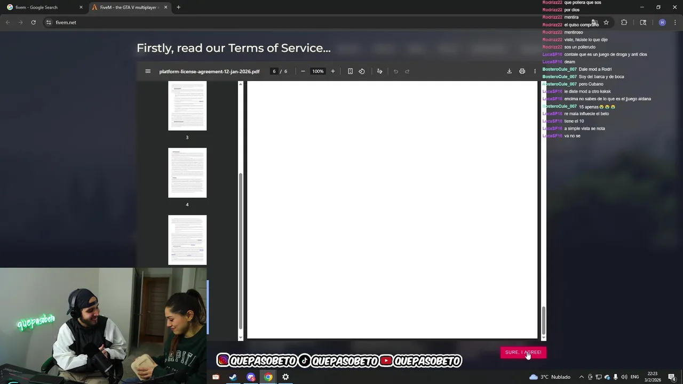Go back in browser history
Viewport: 683px width, 384px height.
[x=7, y=22]
